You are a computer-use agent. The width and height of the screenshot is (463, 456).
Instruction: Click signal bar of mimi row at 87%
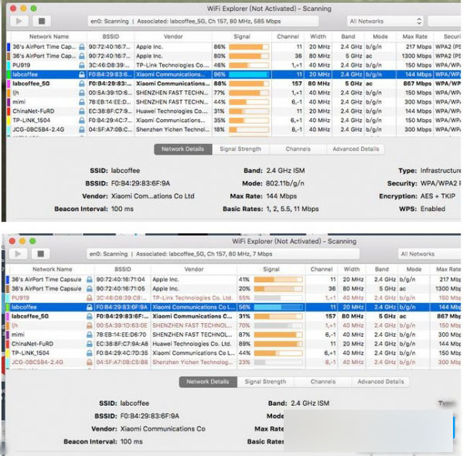click(278, 335)
